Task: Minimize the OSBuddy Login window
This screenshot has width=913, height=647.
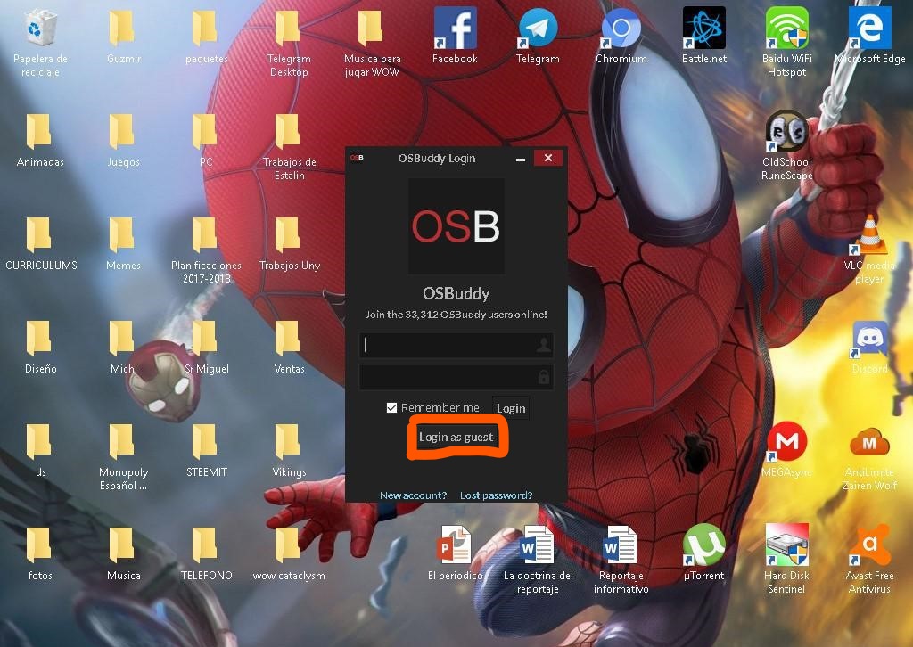Action: point(521,159)
